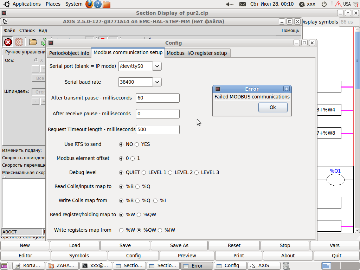Select NO for Use RTS to send
360x270 pixels.
click(121, 144)
